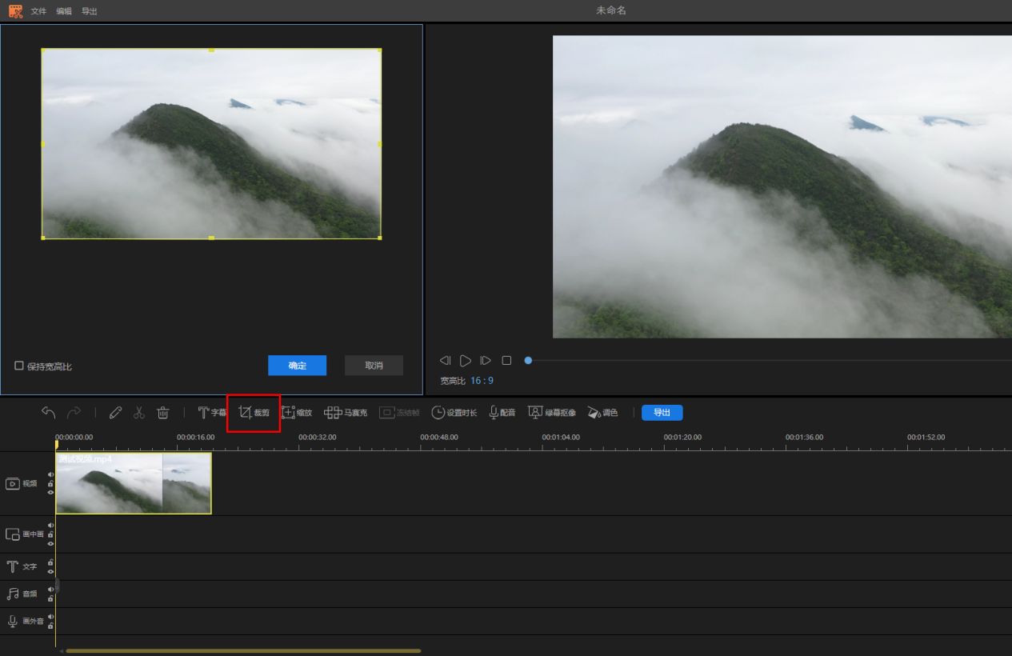Lock the 画中画 track
1012x656 pixels.
pyautogui.click(x=50, y=535)
